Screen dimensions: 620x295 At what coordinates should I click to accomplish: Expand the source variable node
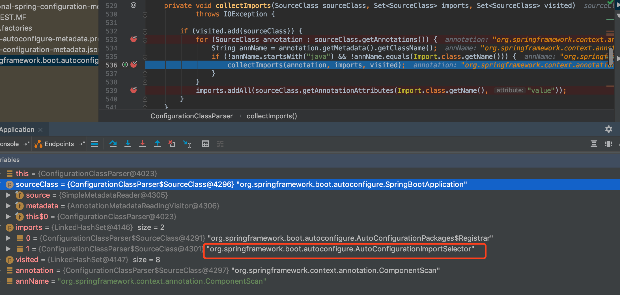tap(8, 195)
